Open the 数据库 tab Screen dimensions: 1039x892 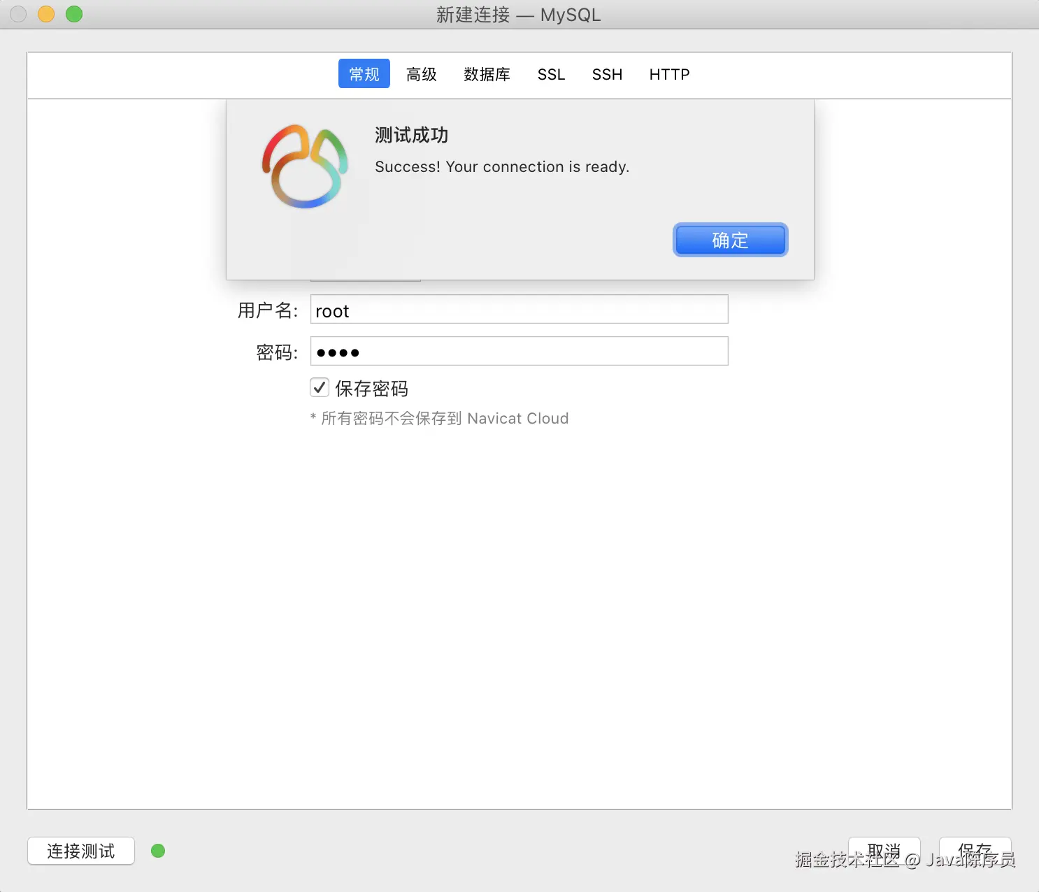coord(487,73)
